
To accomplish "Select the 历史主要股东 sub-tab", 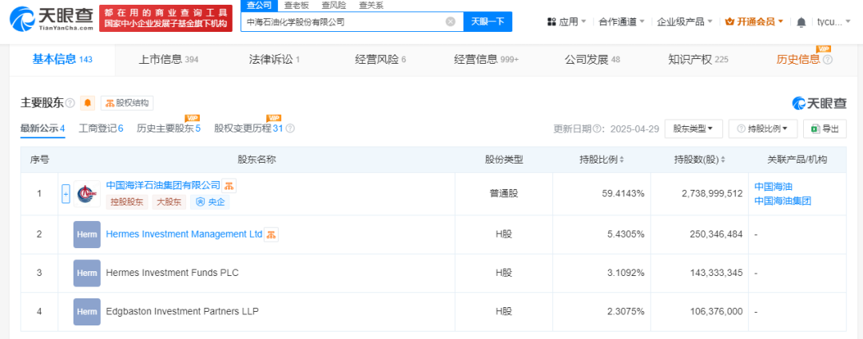I will point(169,128).
